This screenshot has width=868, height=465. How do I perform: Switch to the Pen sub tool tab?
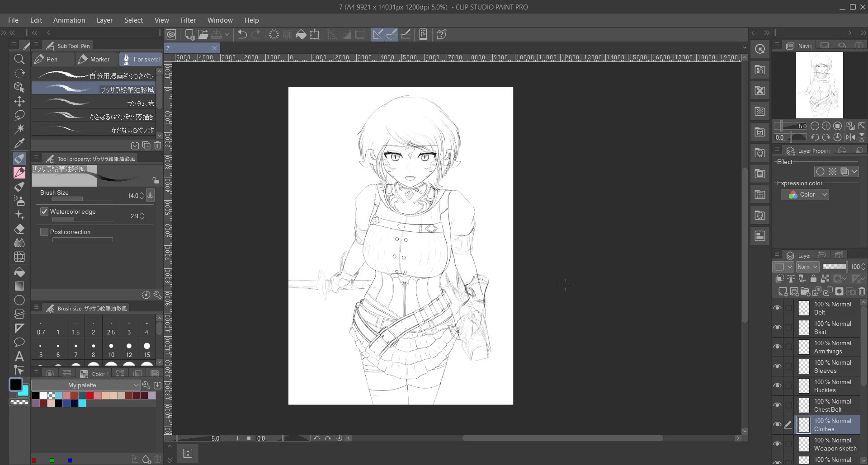(53, 59)
